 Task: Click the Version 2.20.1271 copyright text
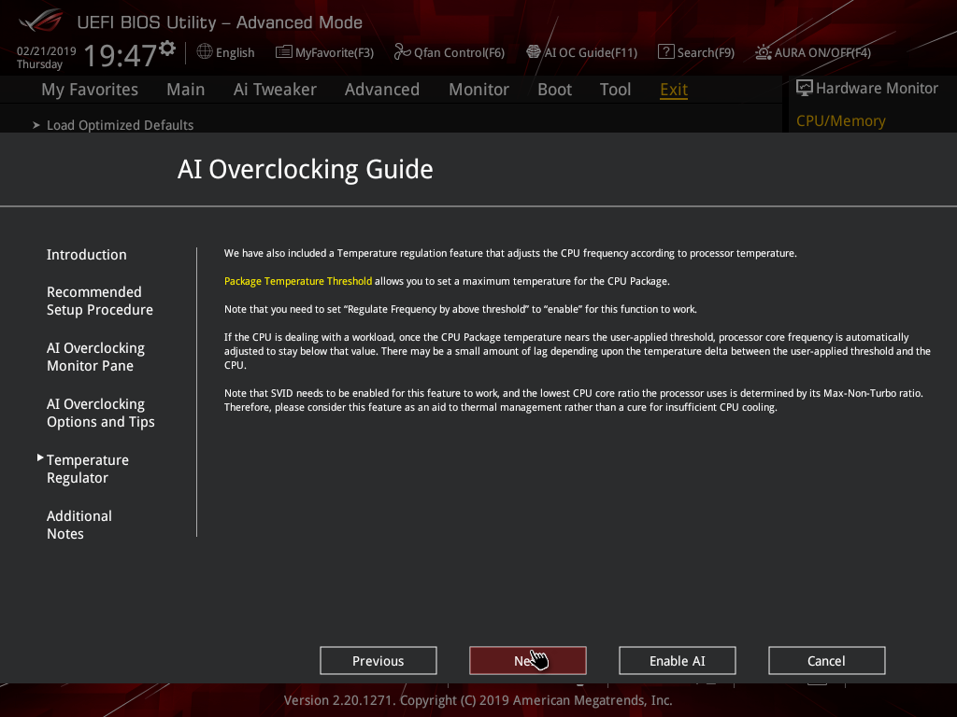tap(478, 700)
